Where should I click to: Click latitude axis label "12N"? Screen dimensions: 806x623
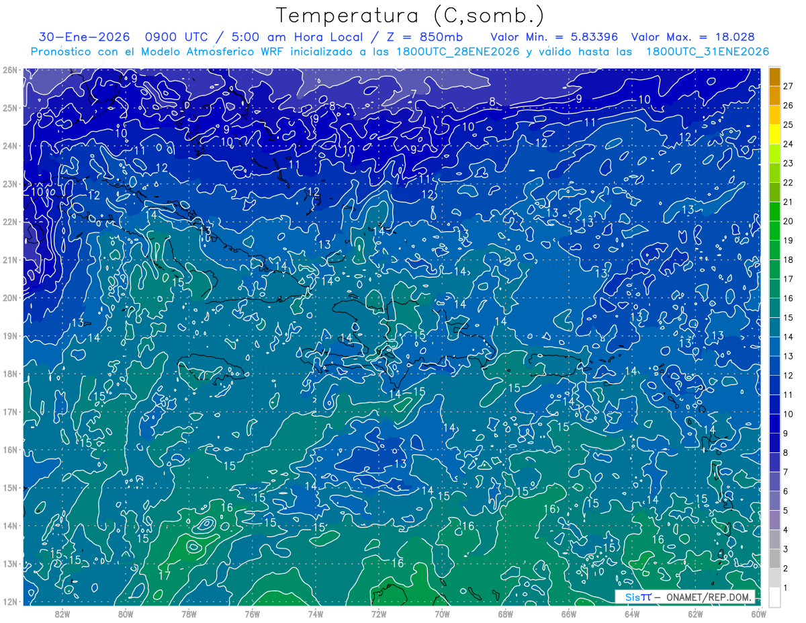point(9,601)
